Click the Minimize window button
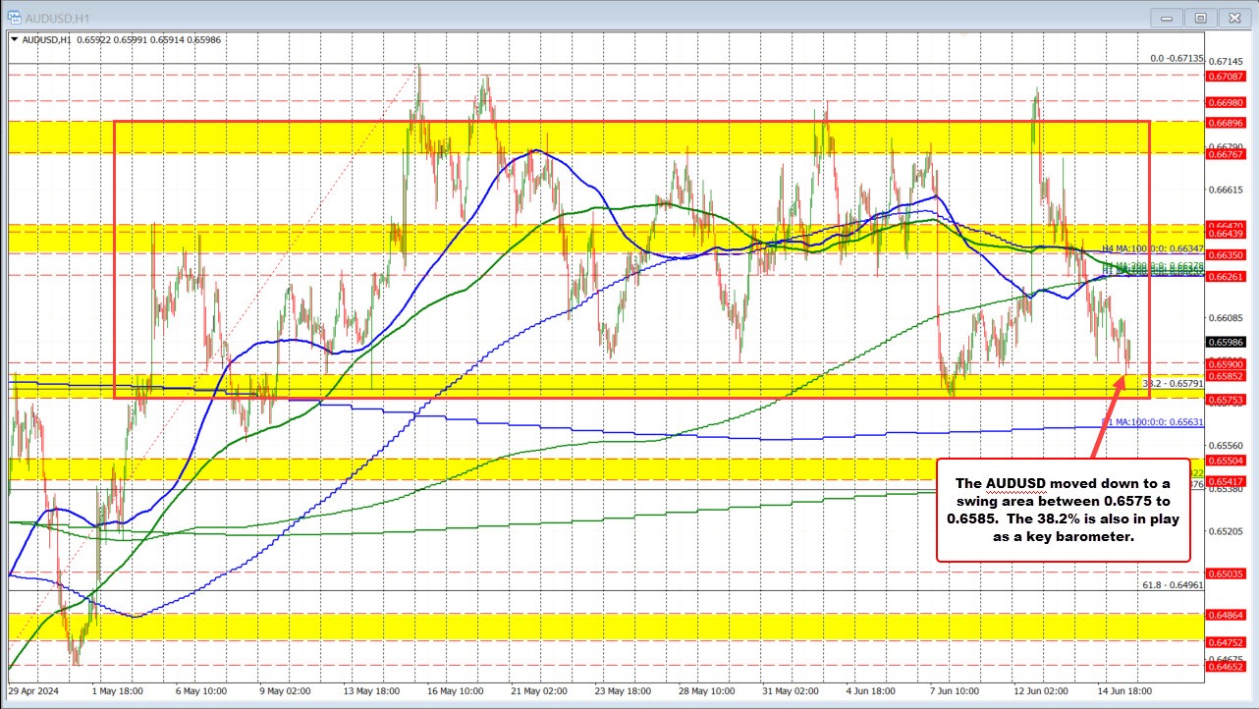The height and width of the screenshot is (709, 1259). [1167, 18]
